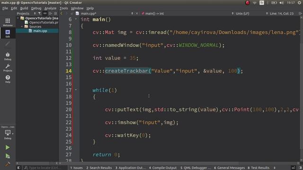Open the Build menu

(x=24, y=8)
